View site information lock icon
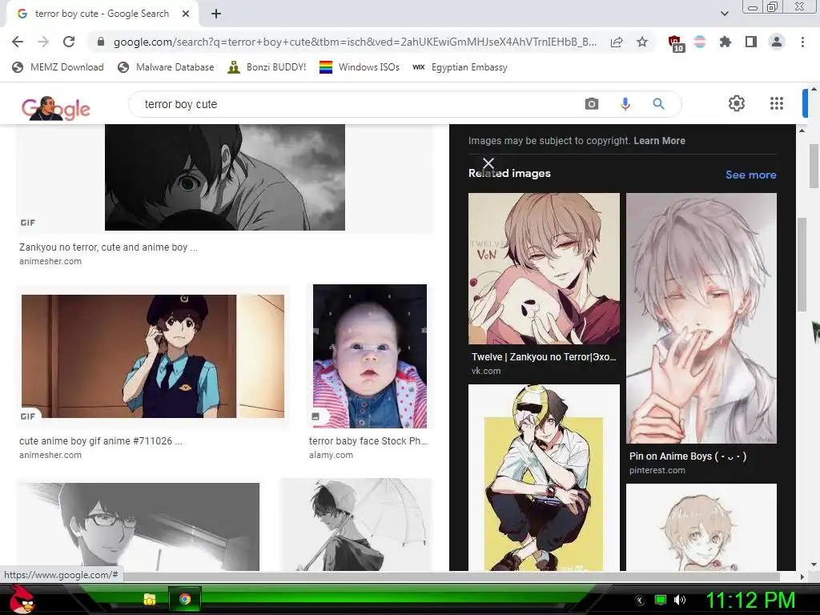Image resolution: width=820 pixels, height=615 pixels. tap(101, 42)
